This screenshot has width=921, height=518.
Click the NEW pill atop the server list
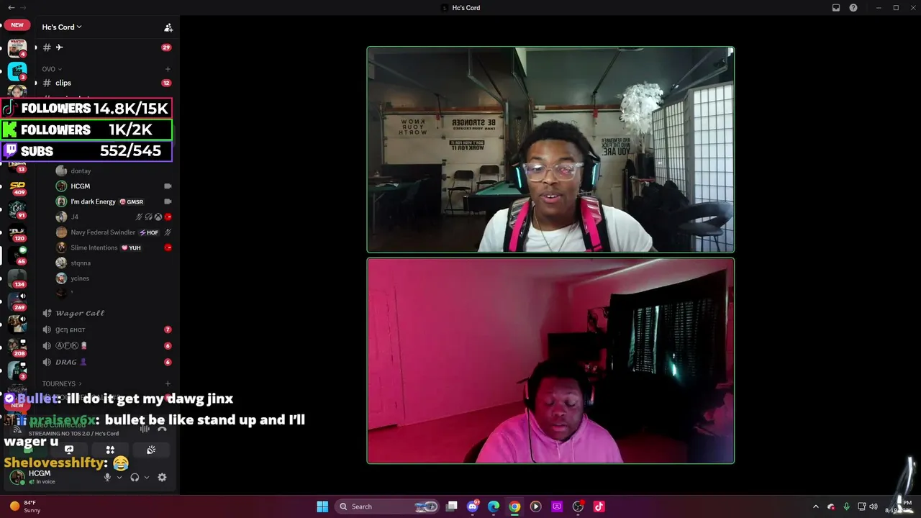(x=17, y=25)
